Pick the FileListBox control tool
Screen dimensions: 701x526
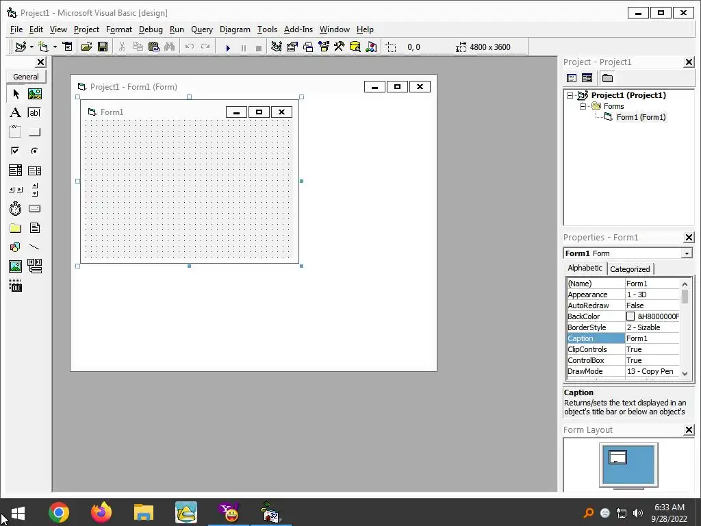[x=34, y=228]
